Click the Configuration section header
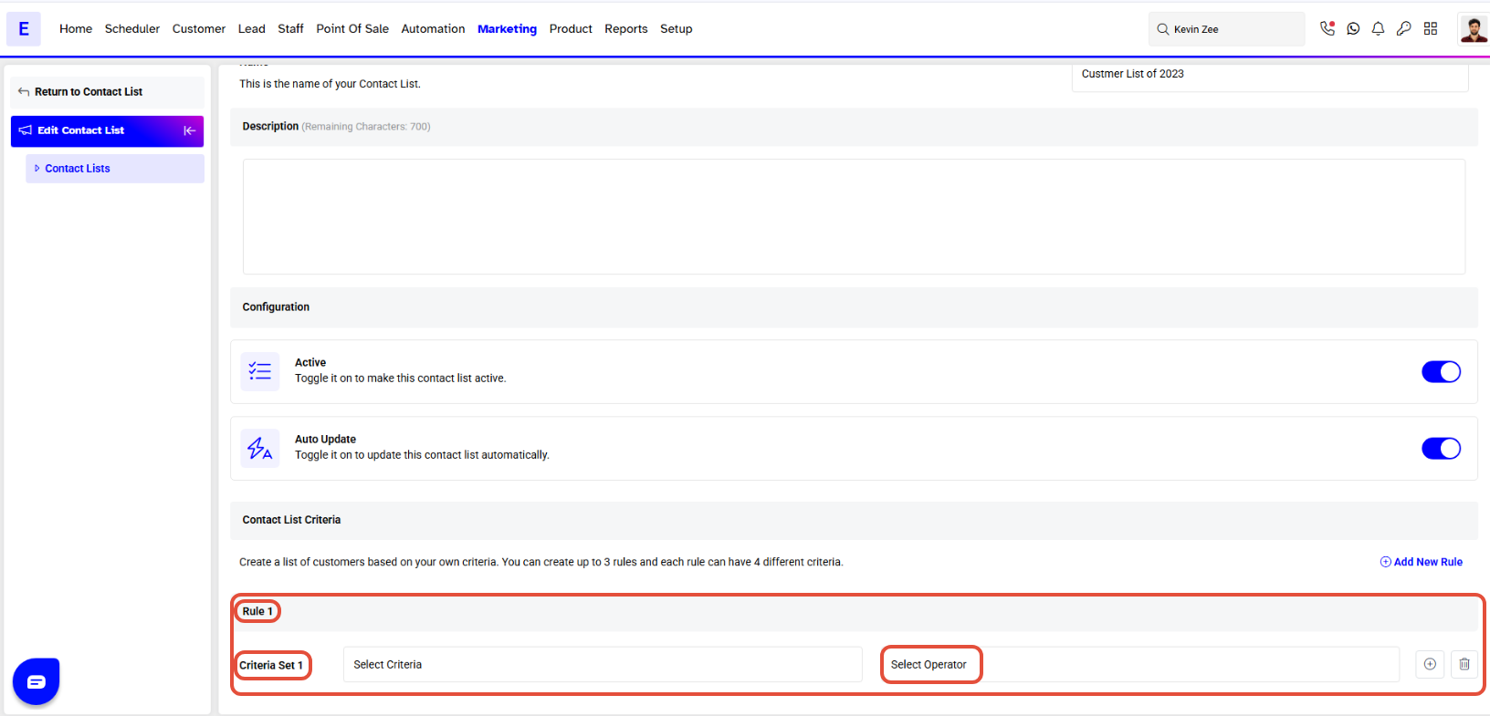 click(x=854, y=307)
